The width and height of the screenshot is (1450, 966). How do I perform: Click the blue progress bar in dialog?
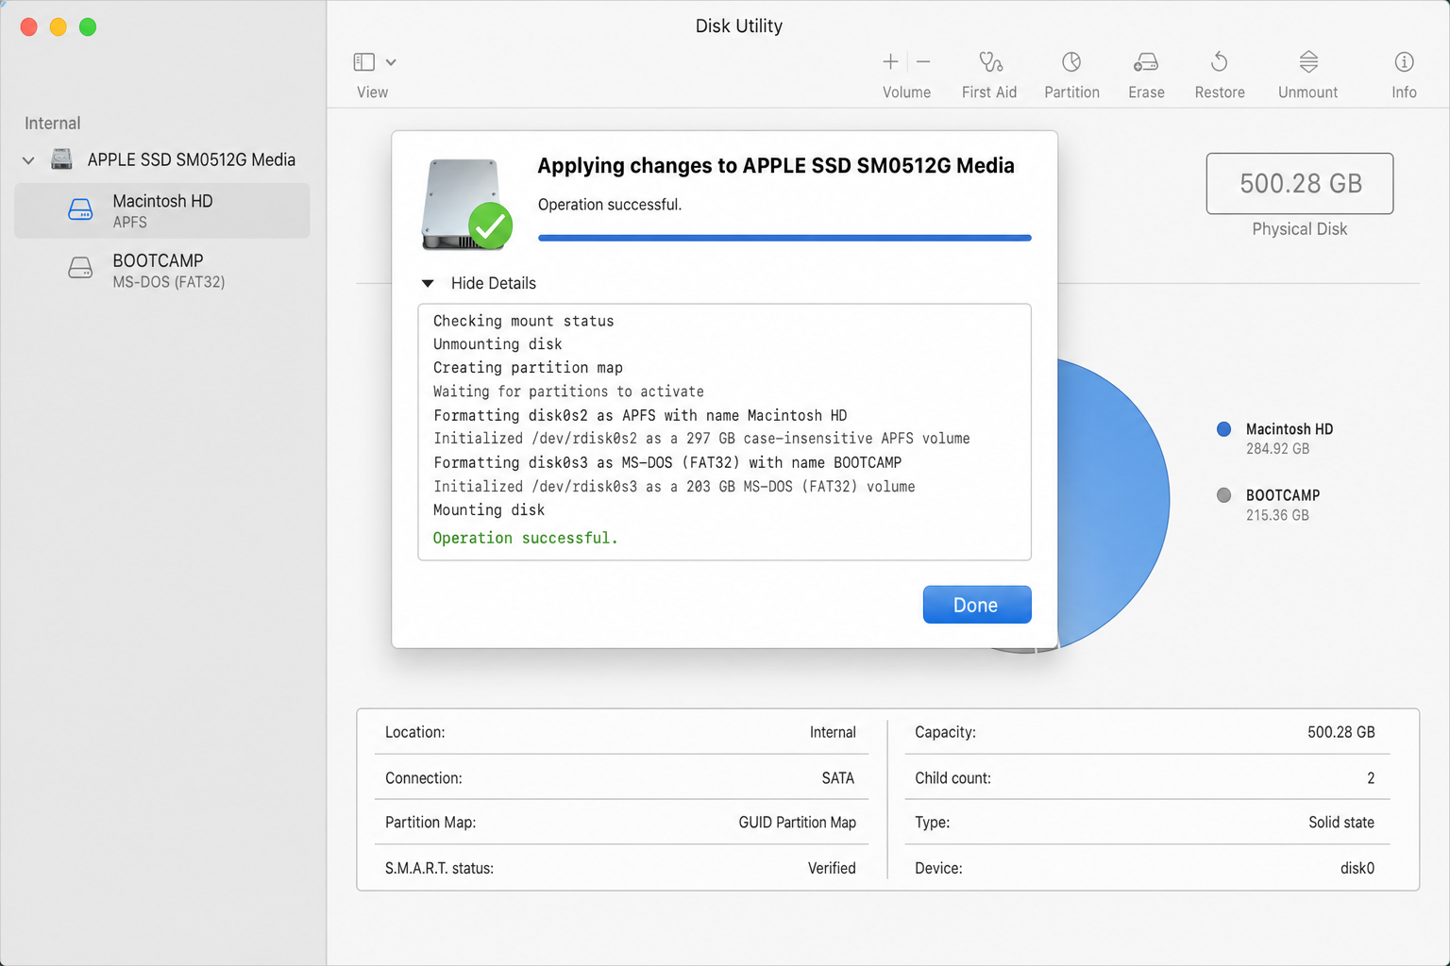coord(784,238)
